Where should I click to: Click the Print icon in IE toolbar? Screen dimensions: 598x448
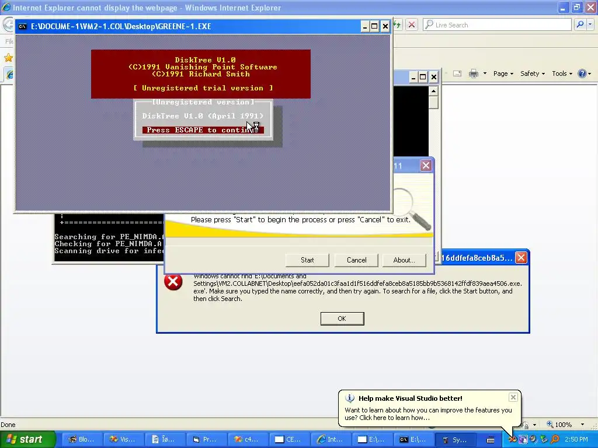[x=473, y=73]
